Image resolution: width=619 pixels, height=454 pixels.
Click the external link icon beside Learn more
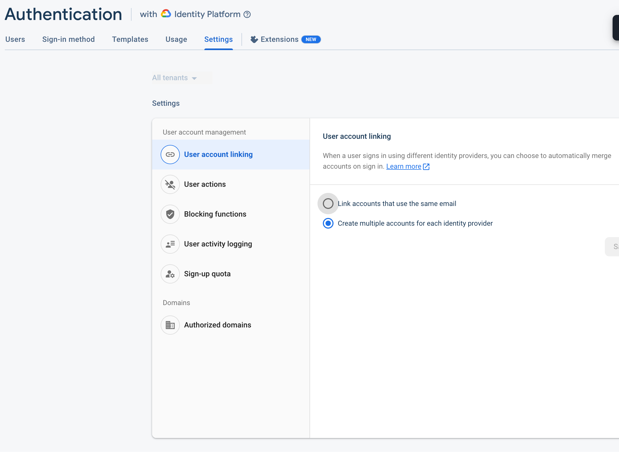pyautogui.click(x=426, y=167)
